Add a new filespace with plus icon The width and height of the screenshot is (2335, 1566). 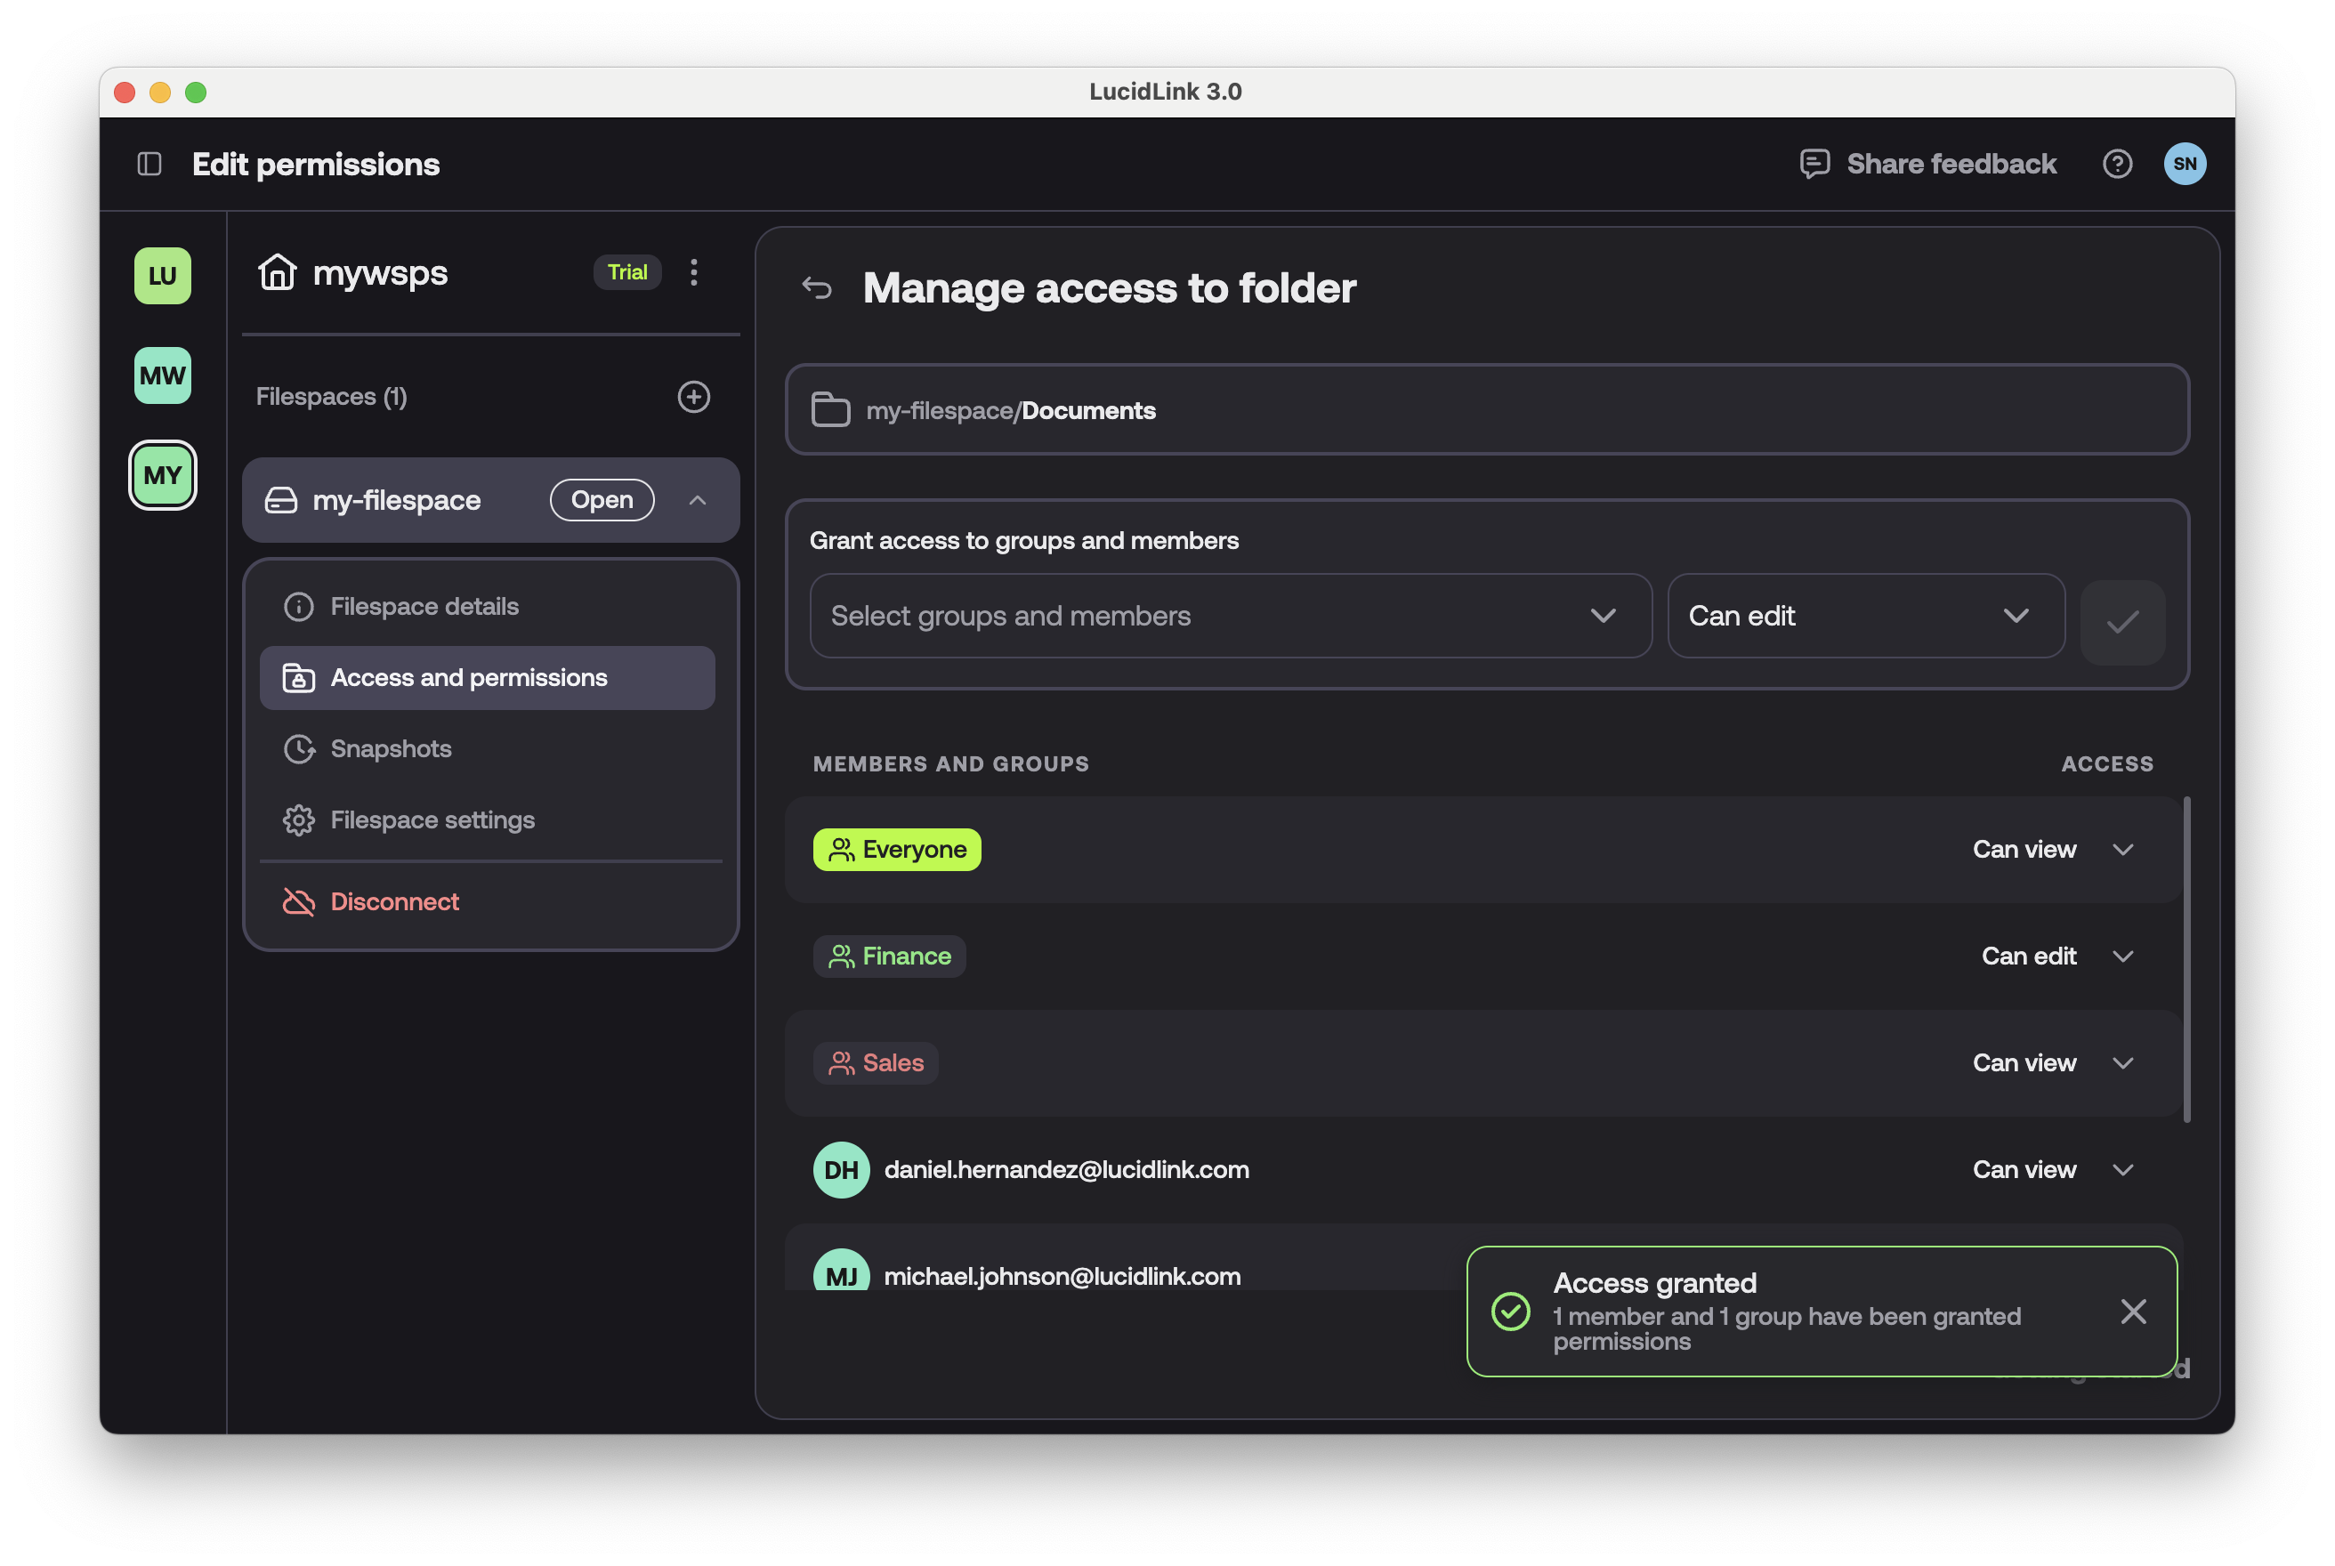[694, 397]
